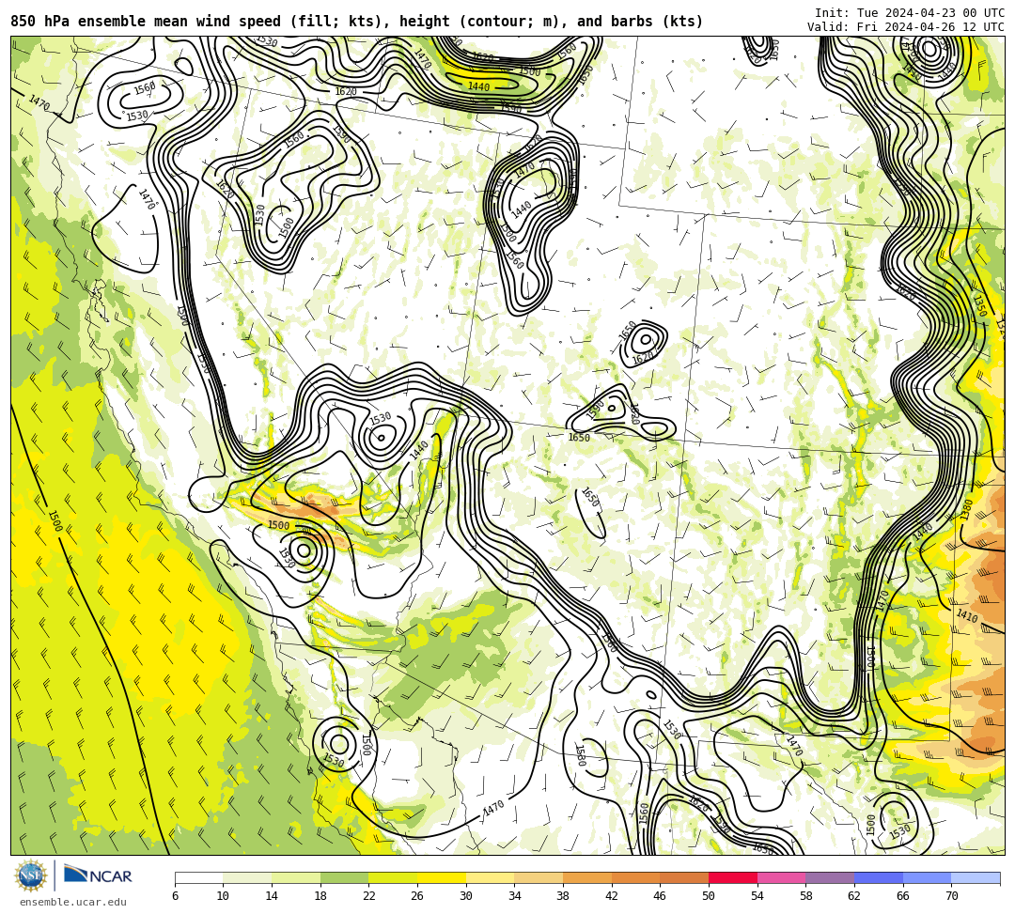
Task: Click the NCAR logo
Action: point(98,875)
